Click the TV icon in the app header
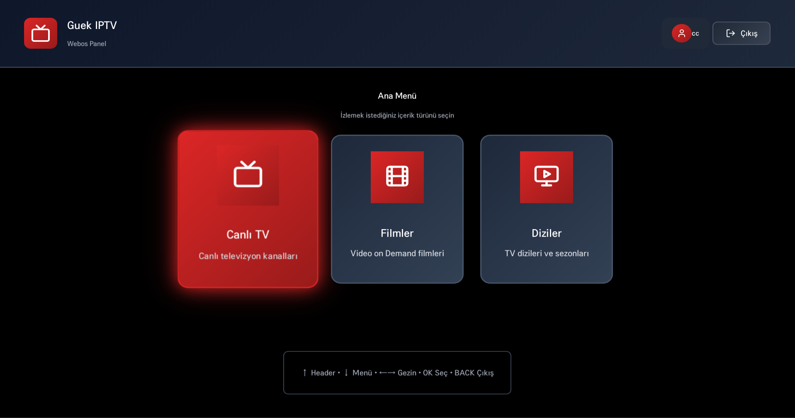This screenshot has height=418, width=795. [x=40, y=33]
